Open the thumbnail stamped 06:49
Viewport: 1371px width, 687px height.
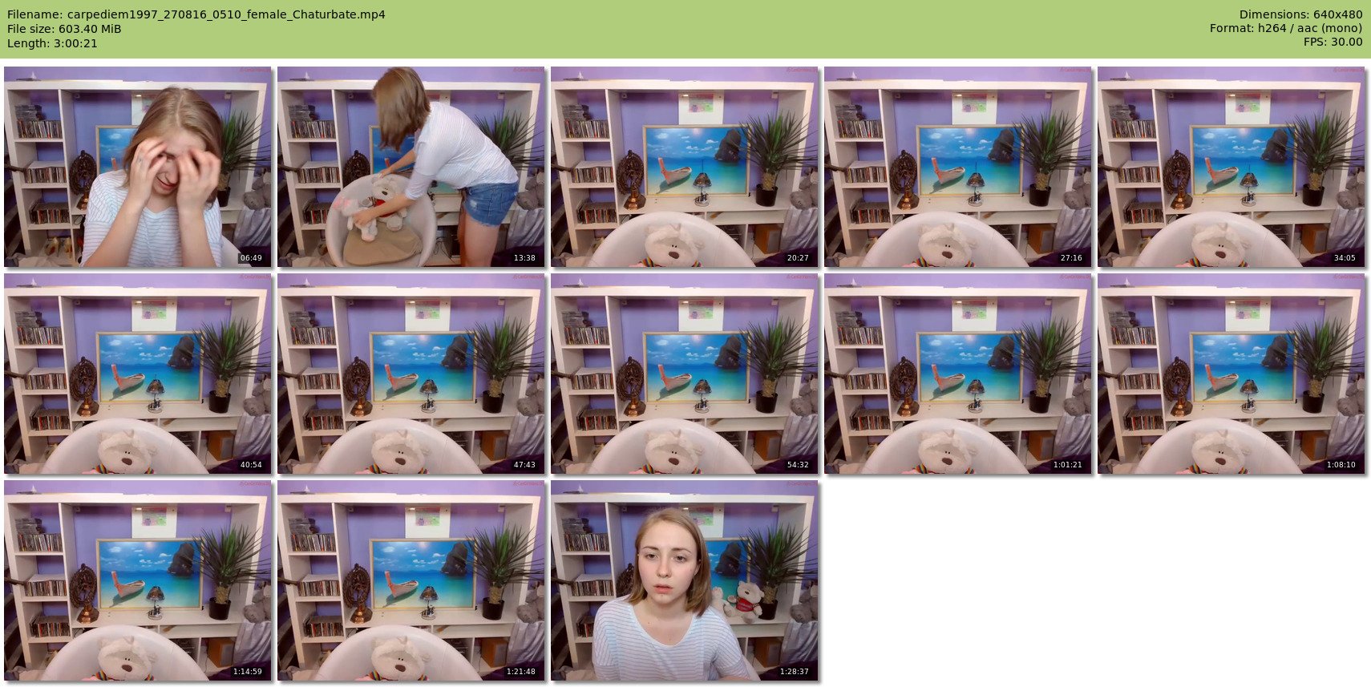(138, 167)
